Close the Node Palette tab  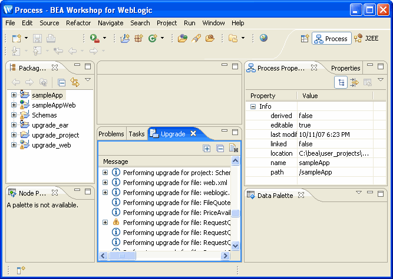pos(55,193)
